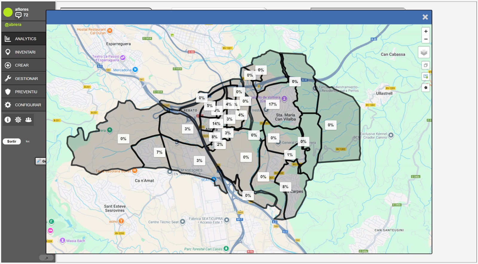The image size is (478, 264).
Task: Open the chat messages icon
Action: [19, 15]
